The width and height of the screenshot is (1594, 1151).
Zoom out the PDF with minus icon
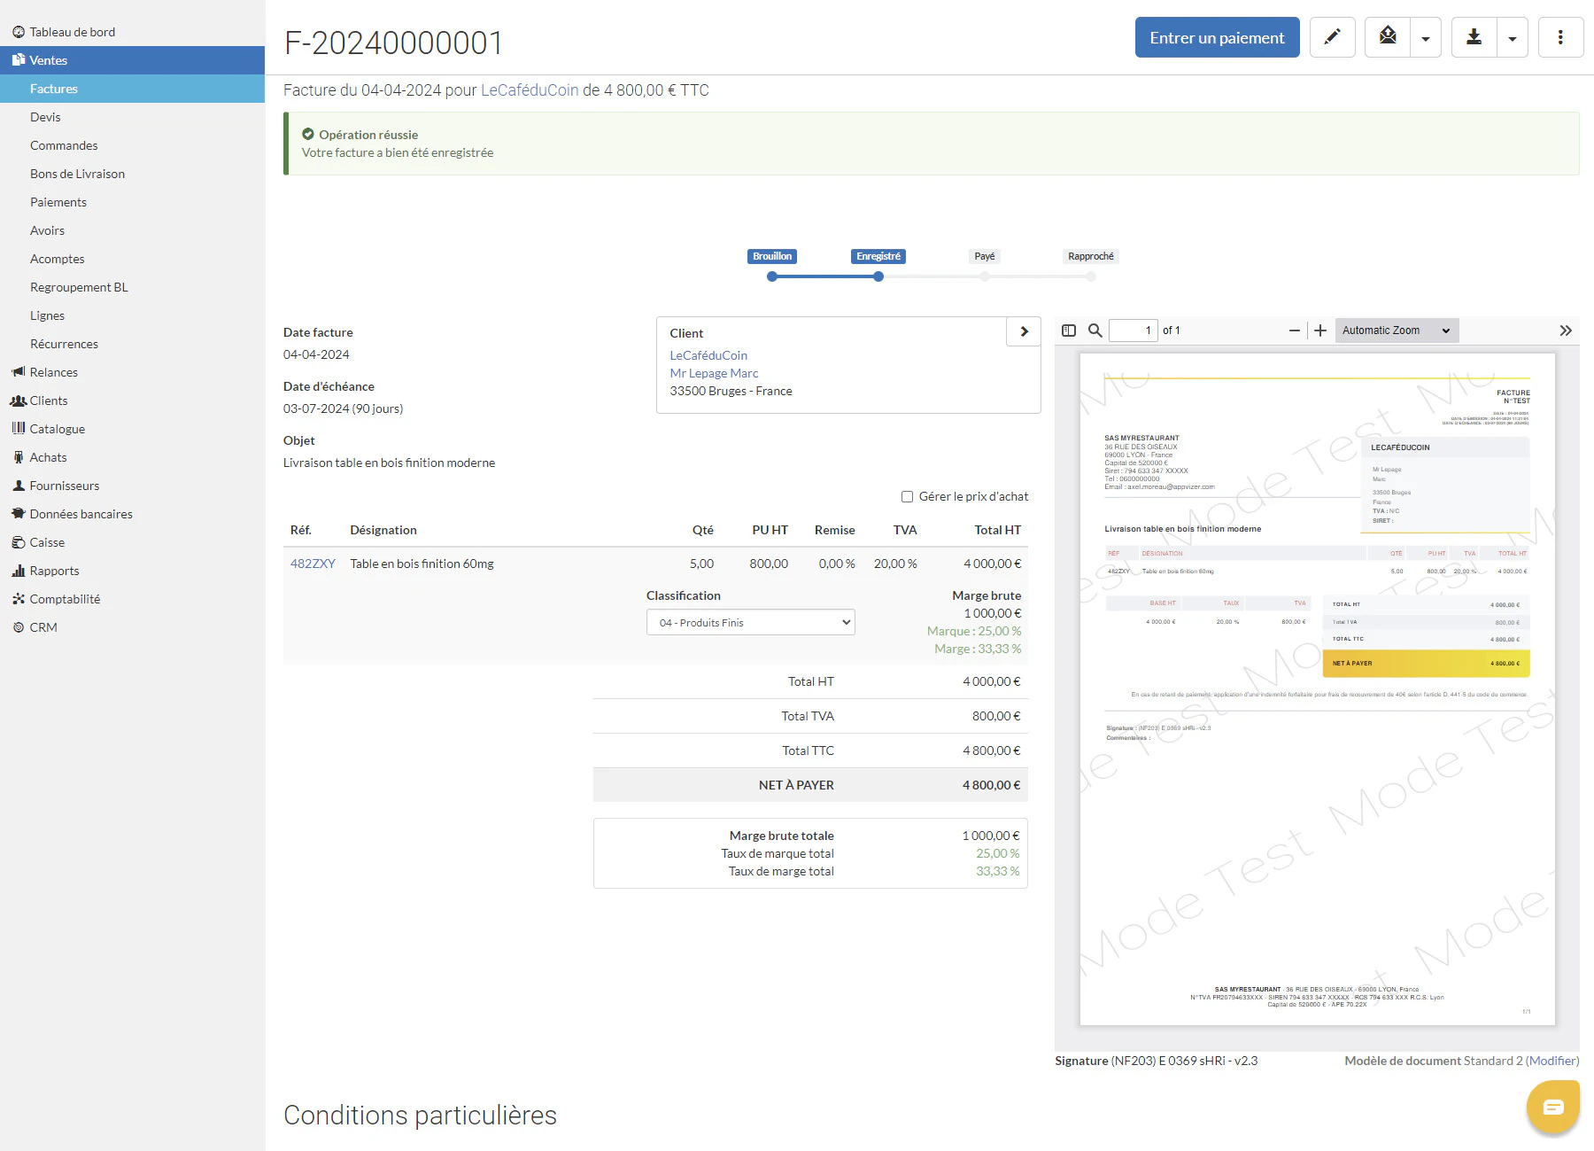1295,331
